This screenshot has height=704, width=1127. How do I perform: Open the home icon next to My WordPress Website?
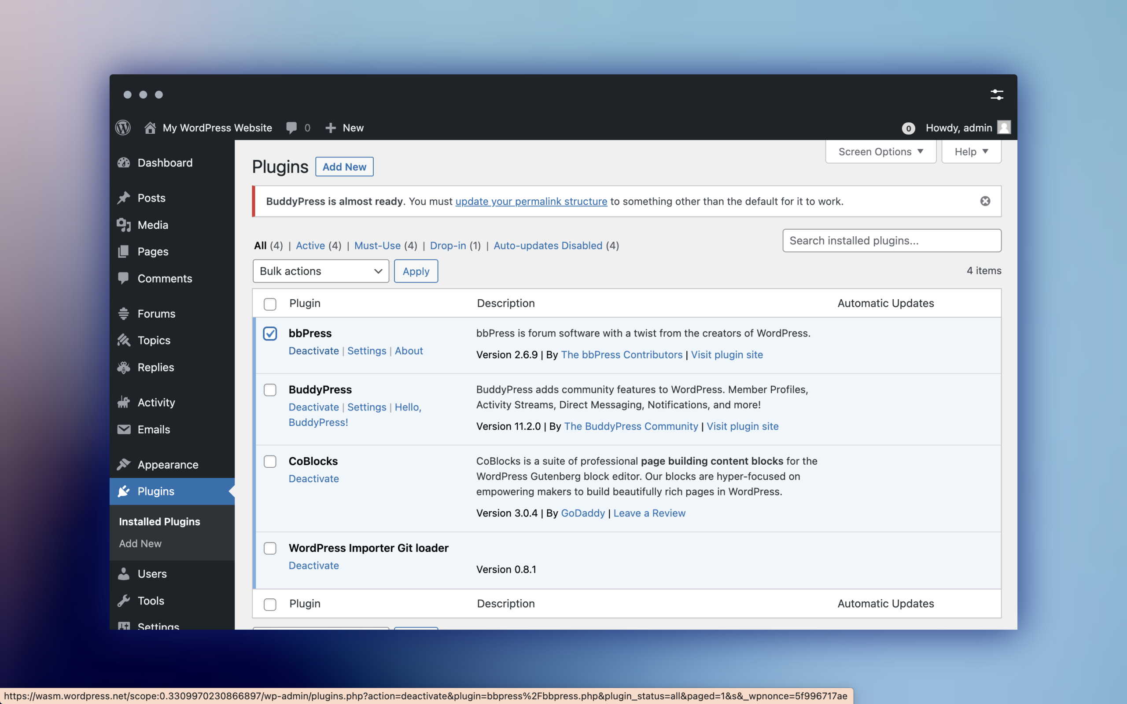(150, 128)
